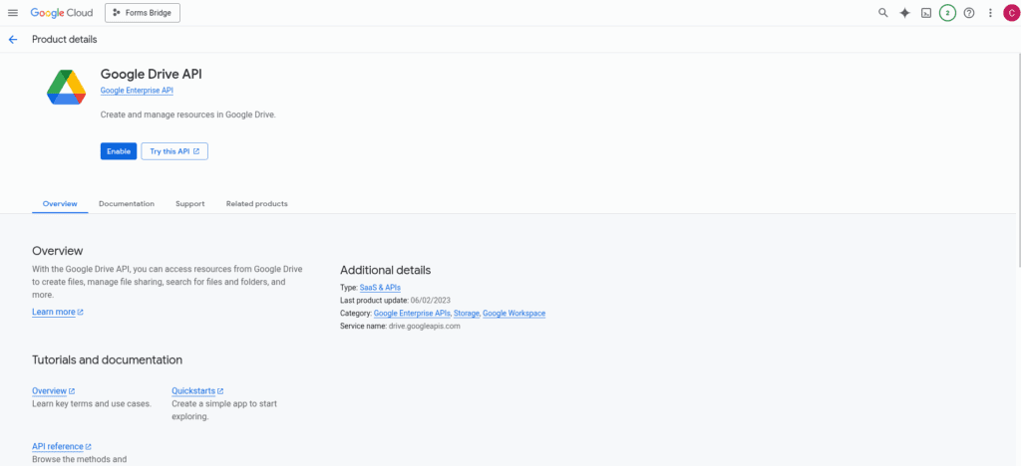Open the Related products tab
This screenshot has width=1021, height=466.
click(x=256, y=203)
